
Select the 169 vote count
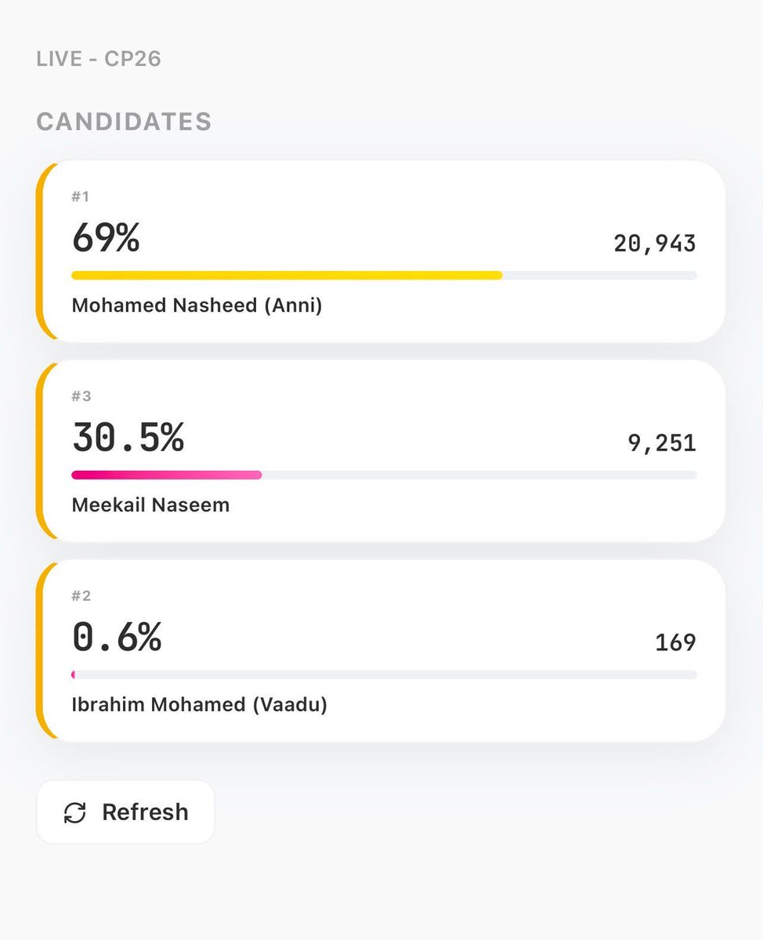click(x=675, y=642)
